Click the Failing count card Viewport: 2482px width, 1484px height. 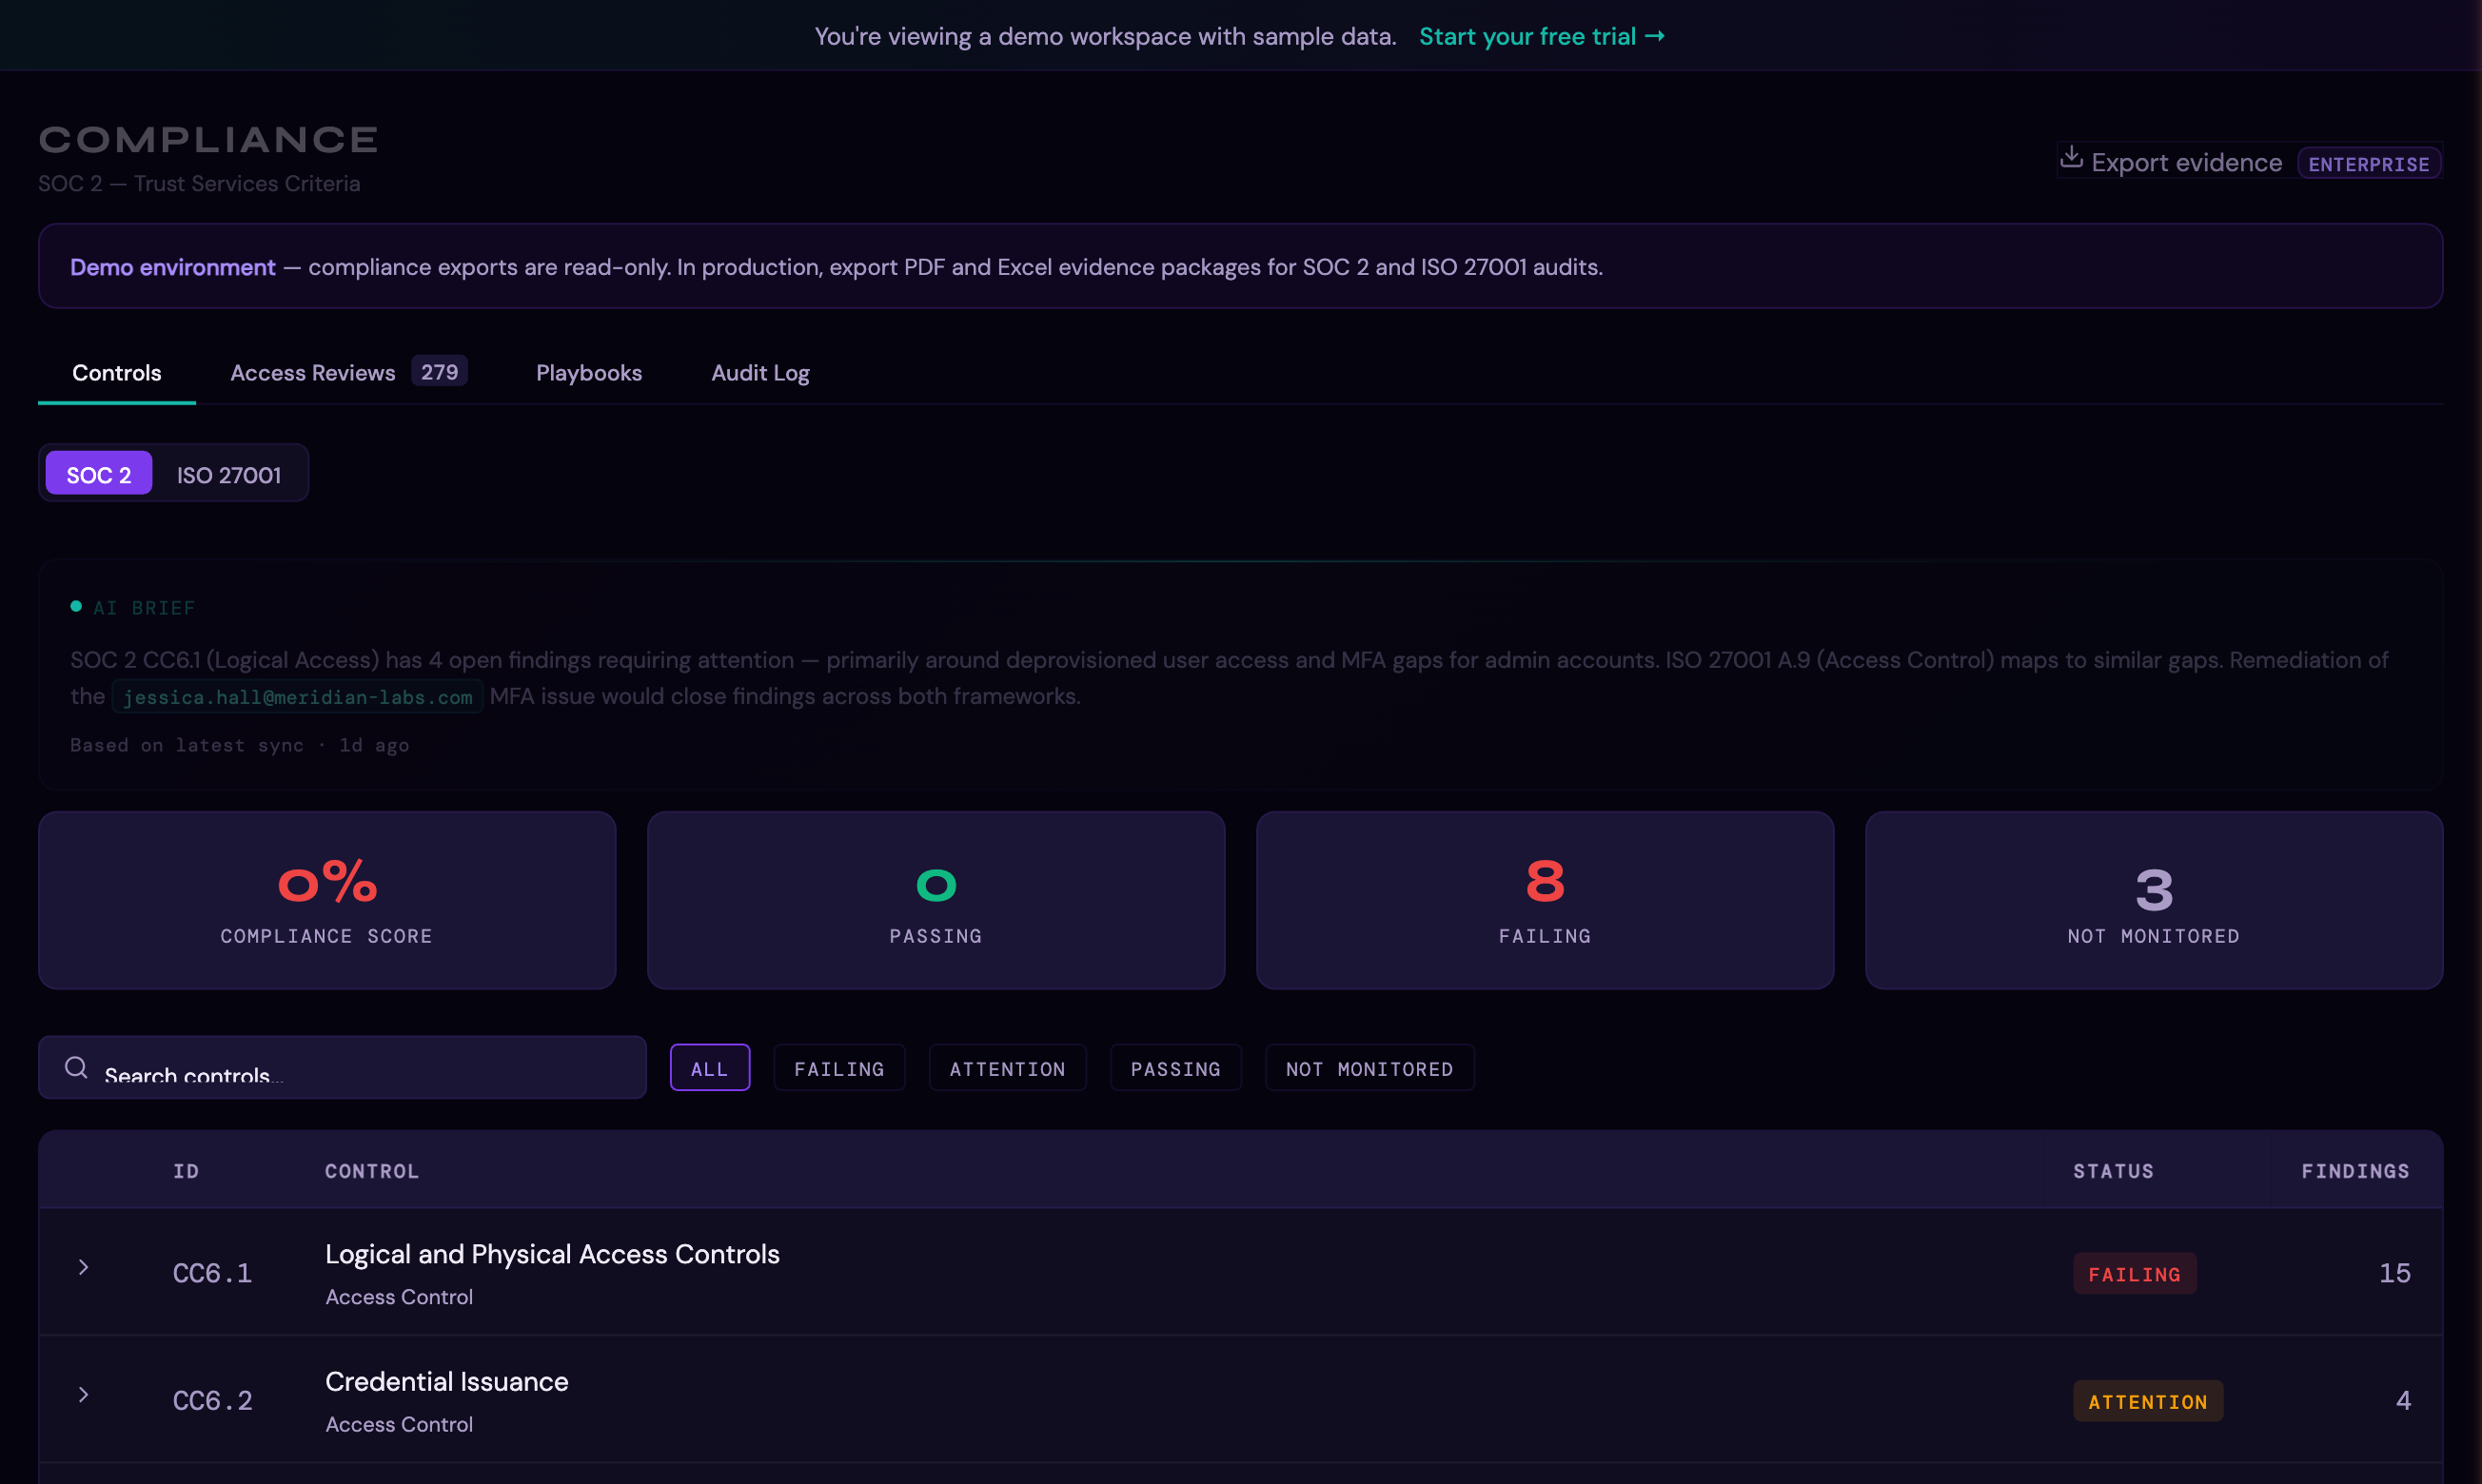point(1545,900)
